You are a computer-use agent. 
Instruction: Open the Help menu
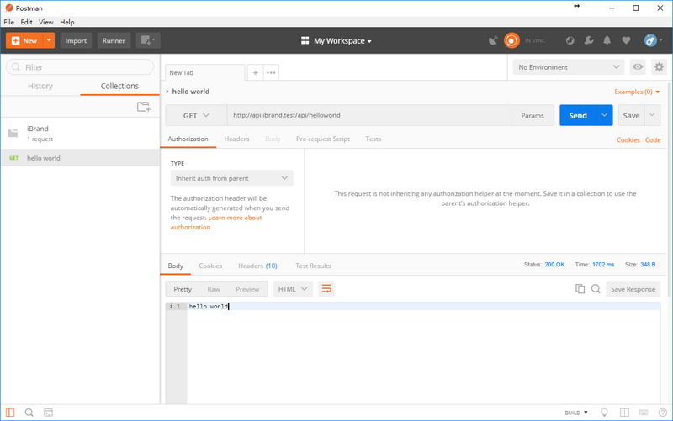(67, 22)
